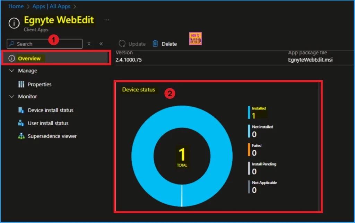This screenshot has height=223, width=355.
Task: Open the Properties page
Action: [x=40, y=84]
